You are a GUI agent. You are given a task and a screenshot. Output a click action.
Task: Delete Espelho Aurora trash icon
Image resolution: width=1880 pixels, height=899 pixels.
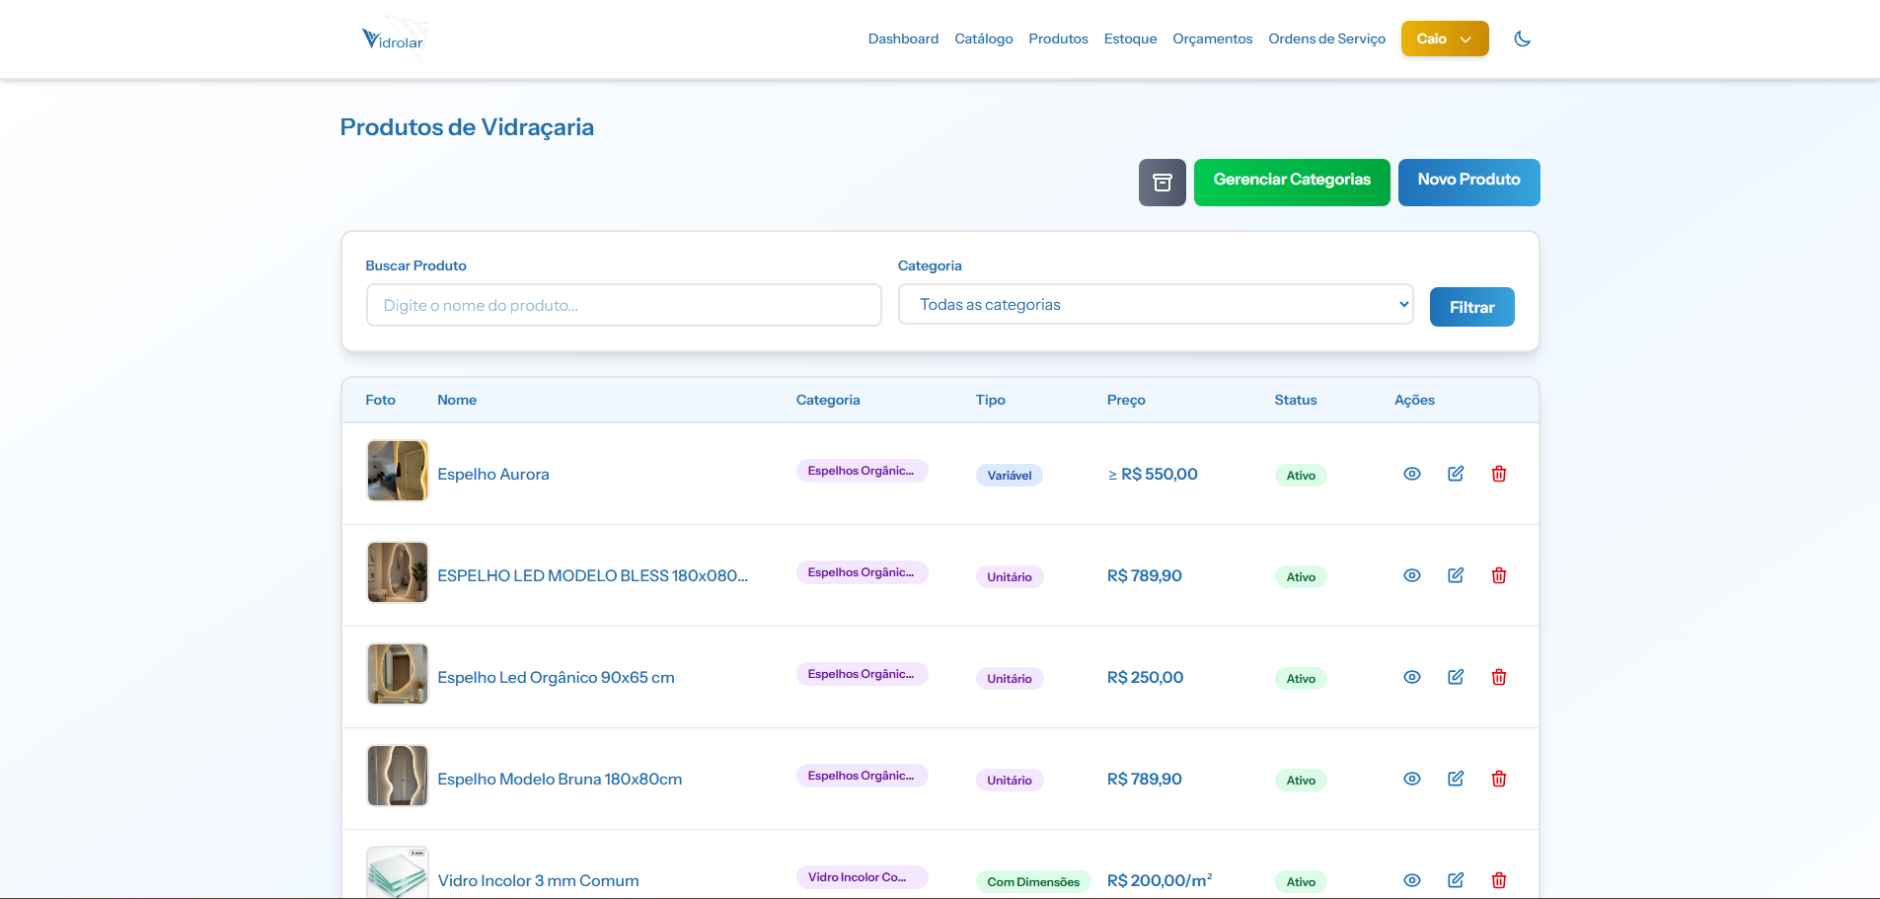click(x=1499, y=474)
